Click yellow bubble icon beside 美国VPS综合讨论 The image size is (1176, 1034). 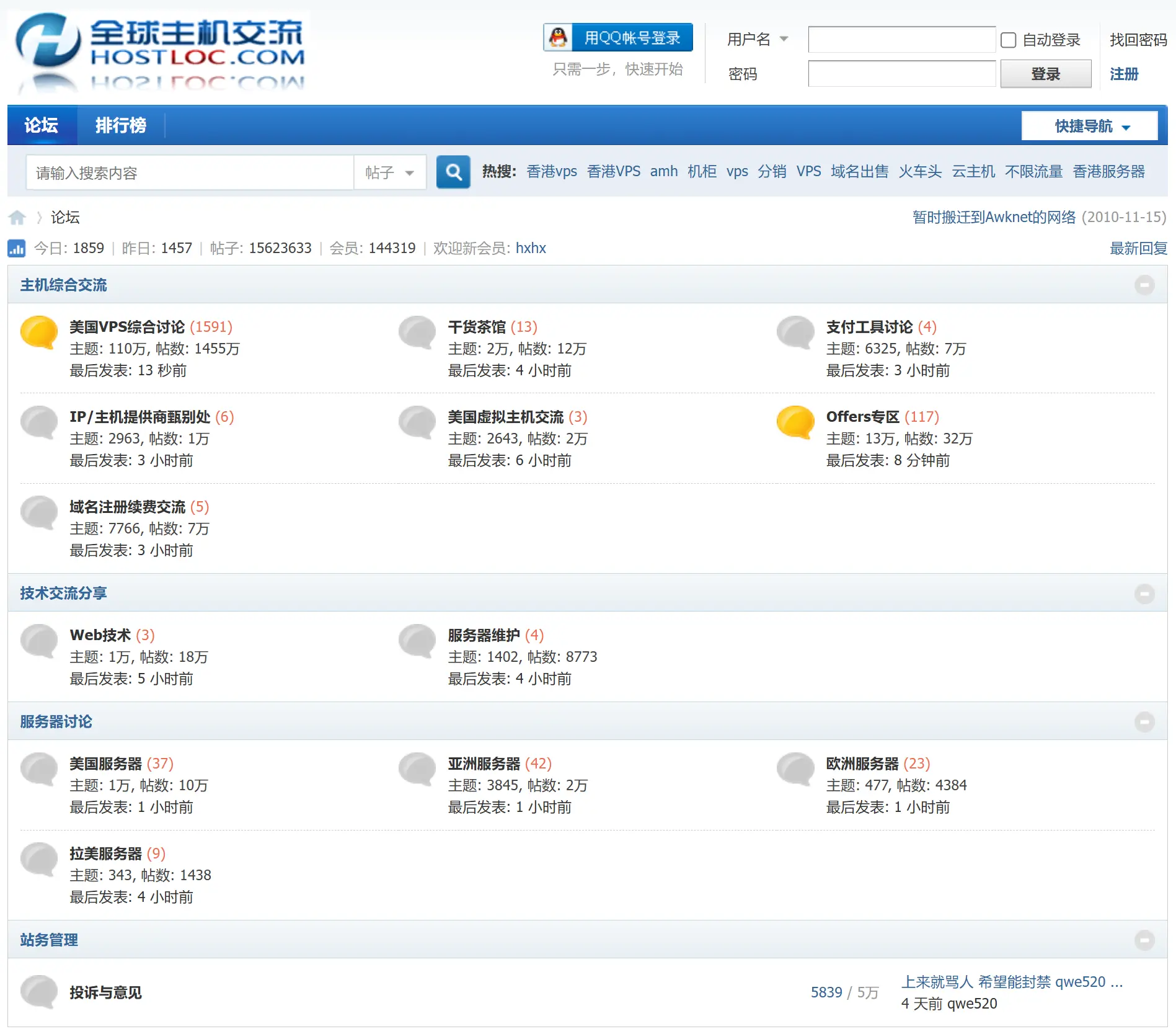click(39, 332)
